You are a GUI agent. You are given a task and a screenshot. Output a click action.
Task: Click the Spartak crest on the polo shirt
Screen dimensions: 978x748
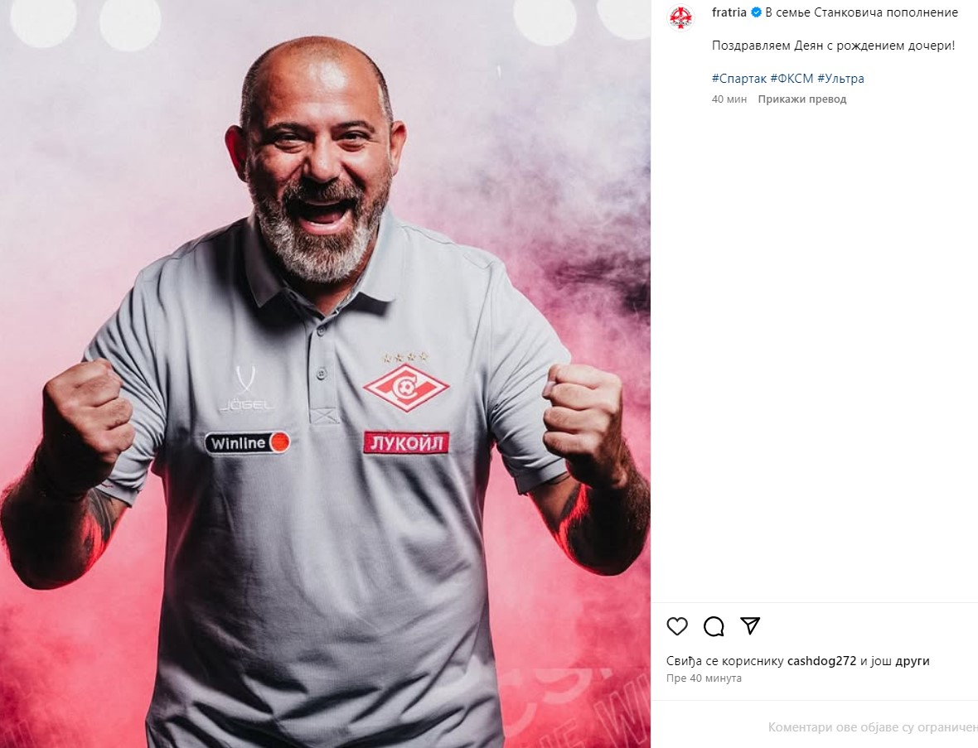406,388
